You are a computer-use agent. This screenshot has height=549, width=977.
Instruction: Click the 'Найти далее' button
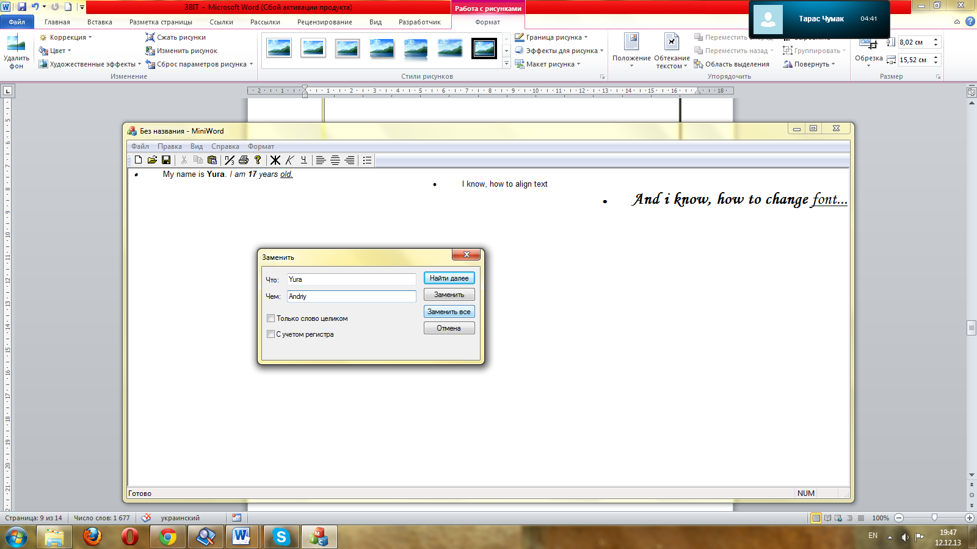(x=449, y=278)
